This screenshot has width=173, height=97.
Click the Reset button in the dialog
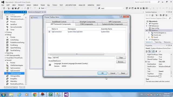(x=123, y=73)
